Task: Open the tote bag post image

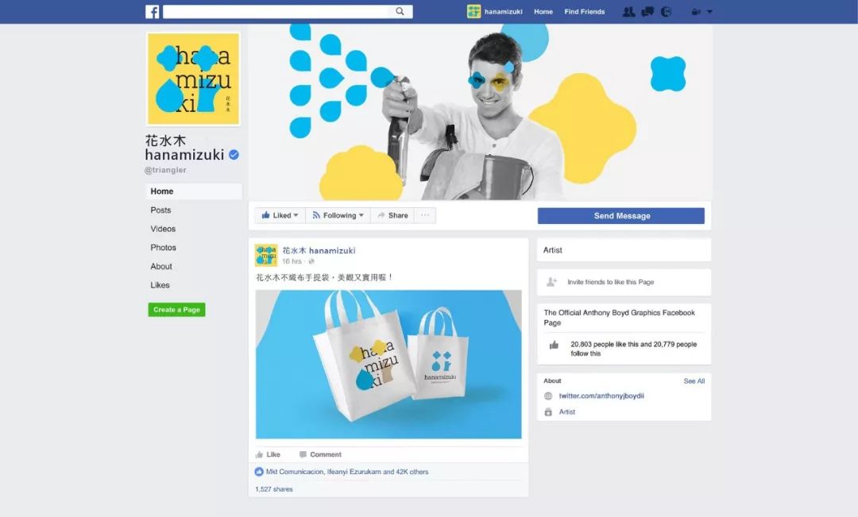Action: (x=388, y=365)
